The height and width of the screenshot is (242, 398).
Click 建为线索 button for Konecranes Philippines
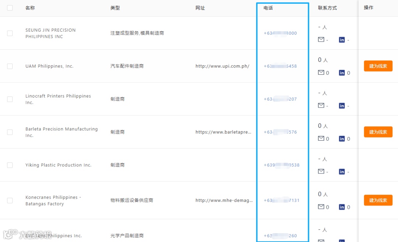pyautogui.click(x=378, y=200)
